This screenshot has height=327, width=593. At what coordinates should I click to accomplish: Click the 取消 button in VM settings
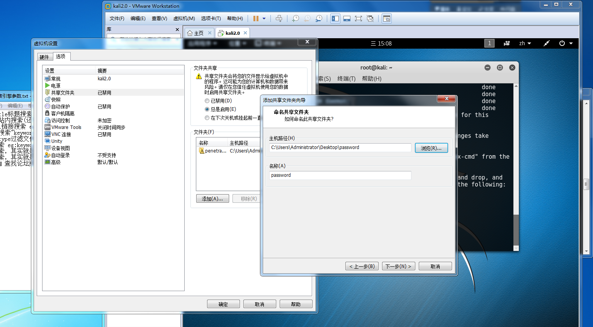click(260, 304)
